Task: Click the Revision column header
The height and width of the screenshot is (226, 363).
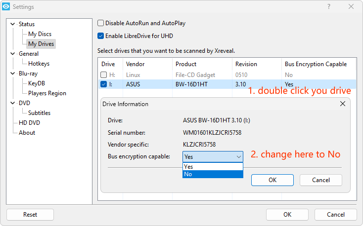Action: (x=246, y=64)
